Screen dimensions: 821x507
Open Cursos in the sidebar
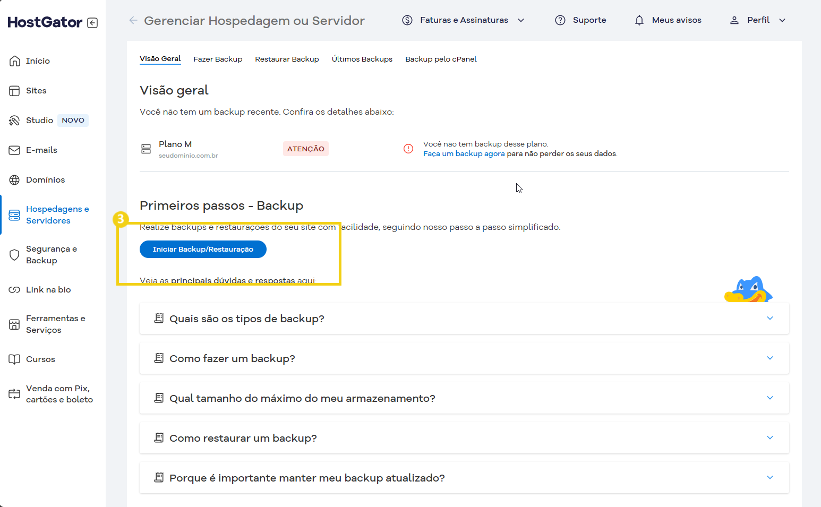click(40, 359)
